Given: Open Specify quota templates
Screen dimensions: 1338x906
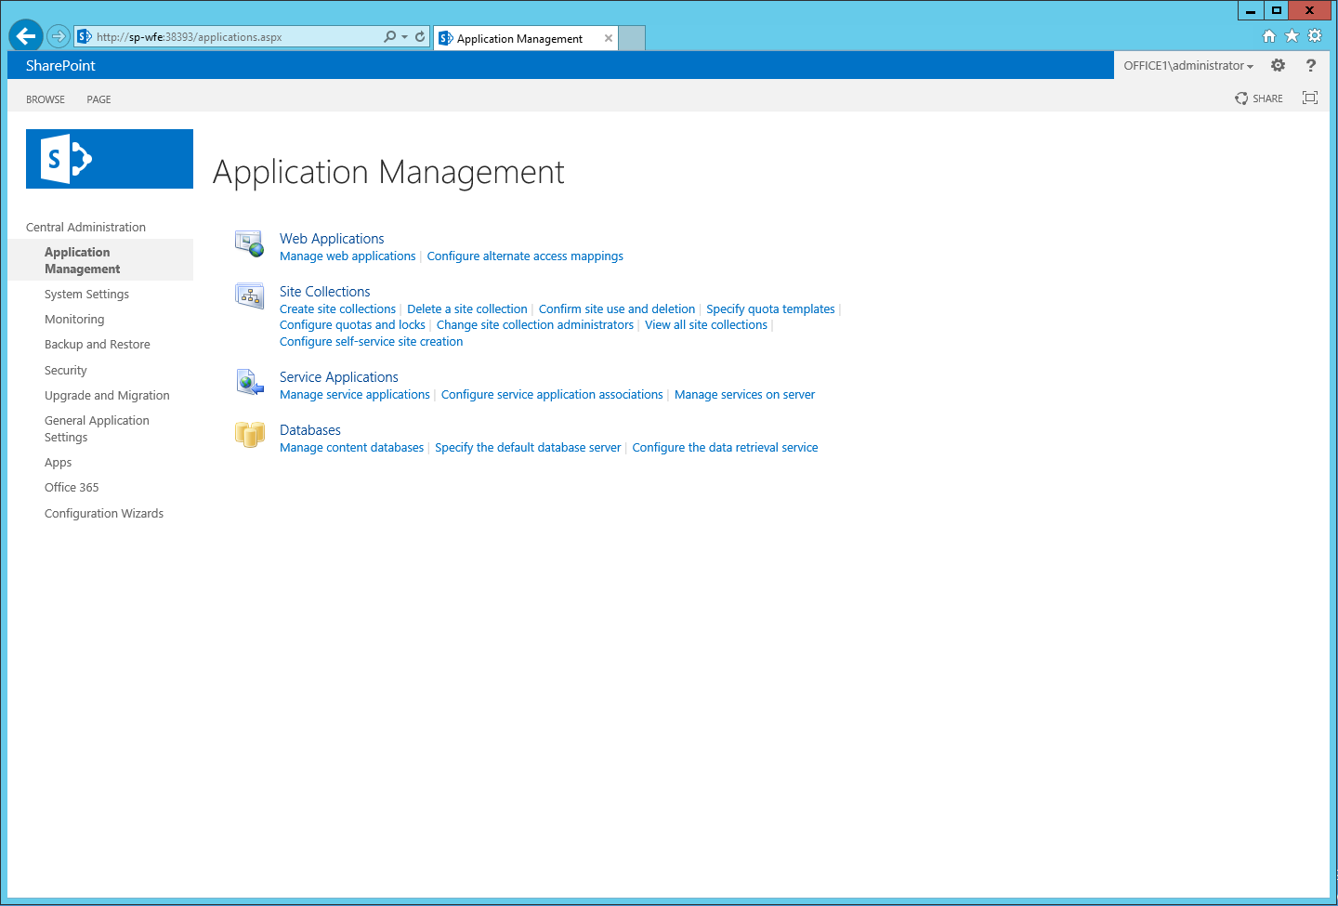Looking at the screenshot, I should coord(770,309).
